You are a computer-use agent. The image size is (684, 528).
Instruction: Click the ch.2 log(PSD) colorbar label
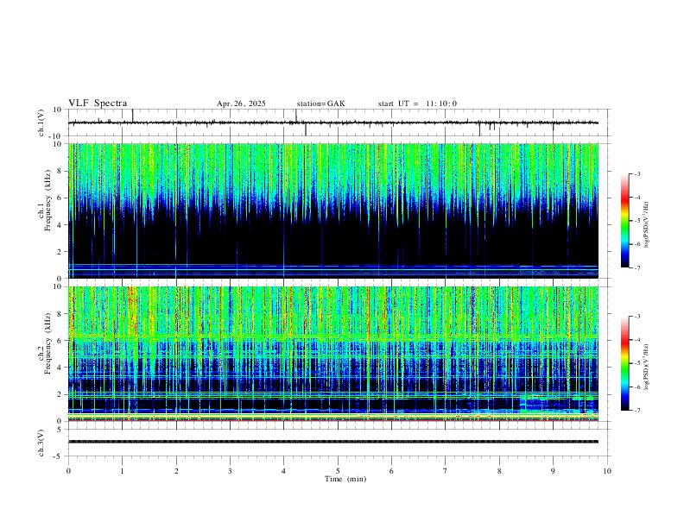coord(646,367)
